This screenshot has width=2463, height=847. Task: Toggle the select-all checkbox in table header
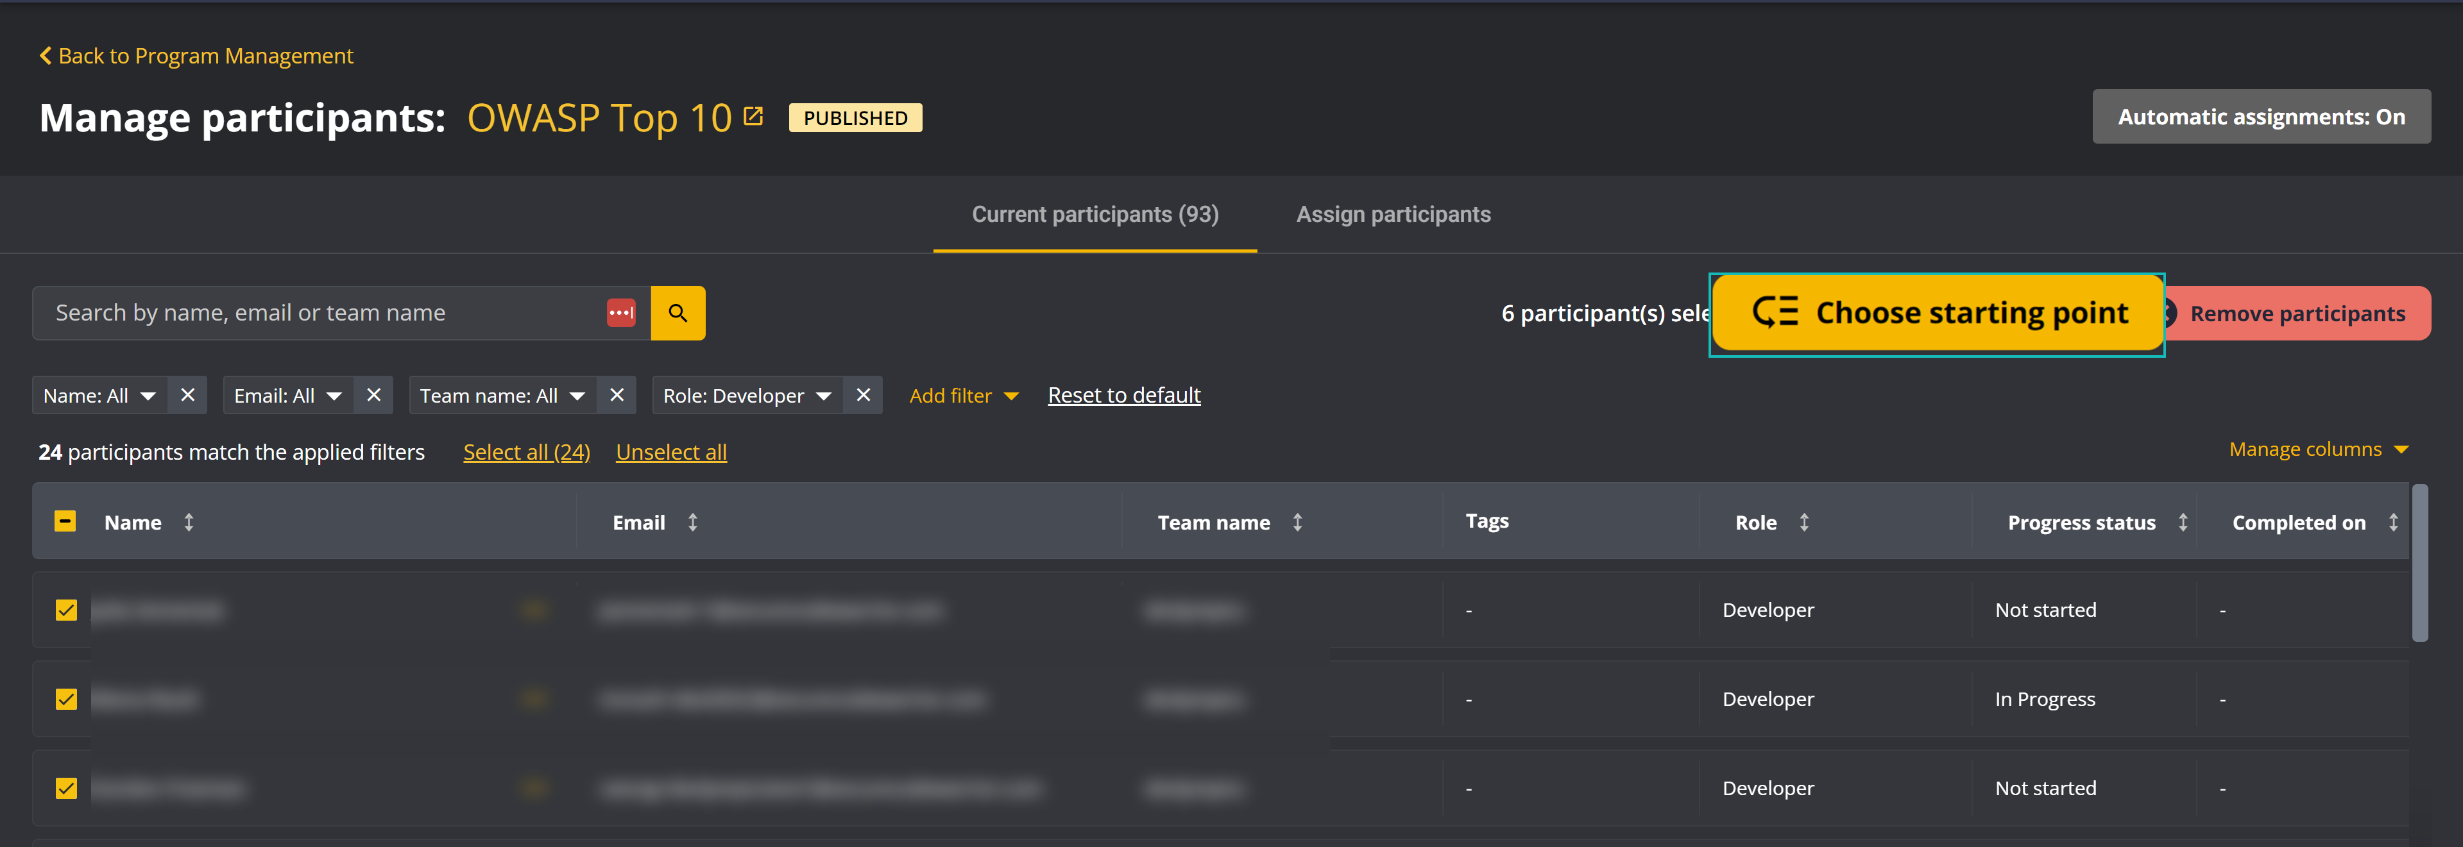point(66,521)
